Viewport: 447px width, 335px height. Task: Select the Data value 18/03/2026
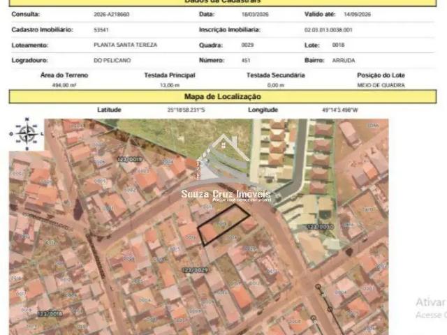coord(255,14)
